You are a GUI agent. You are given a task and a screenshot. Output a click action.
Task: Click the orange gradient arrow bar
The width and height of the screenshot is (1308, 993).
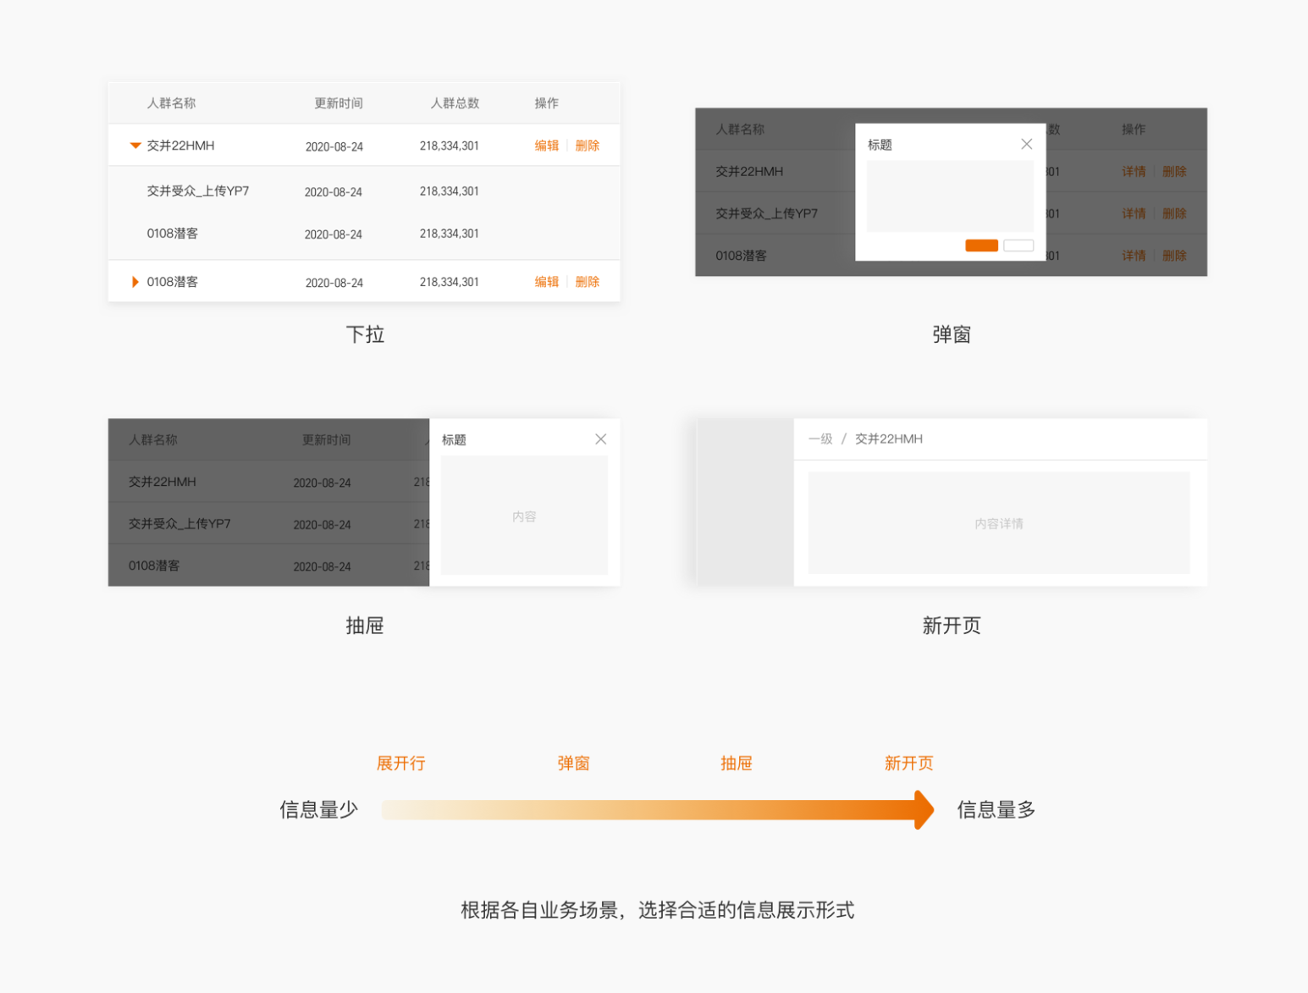point(652,810)
